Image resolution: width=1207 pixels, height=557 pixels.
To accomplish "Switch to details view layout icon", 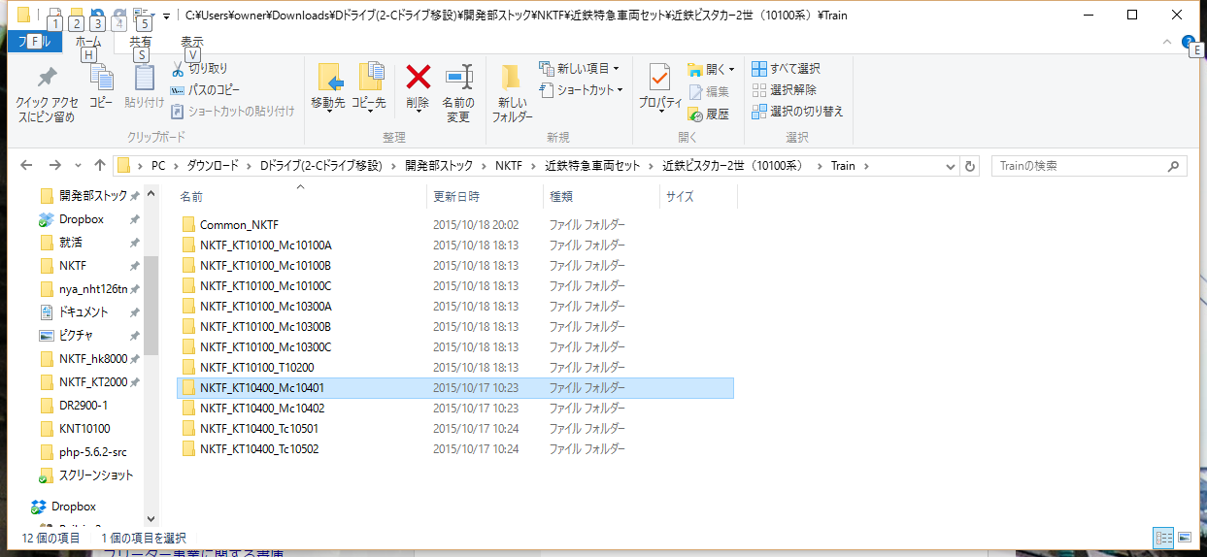I will click(x=1163, y=537).
